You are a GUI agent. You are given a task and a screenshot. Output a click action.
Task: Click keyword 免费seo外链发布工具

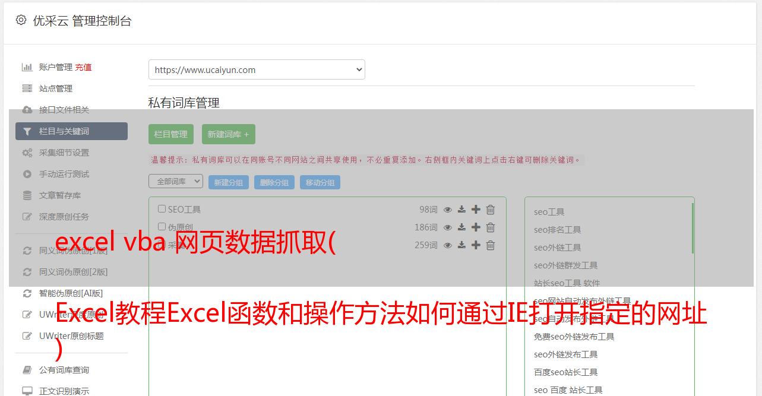pyautogui.click(x=574, y=337)
